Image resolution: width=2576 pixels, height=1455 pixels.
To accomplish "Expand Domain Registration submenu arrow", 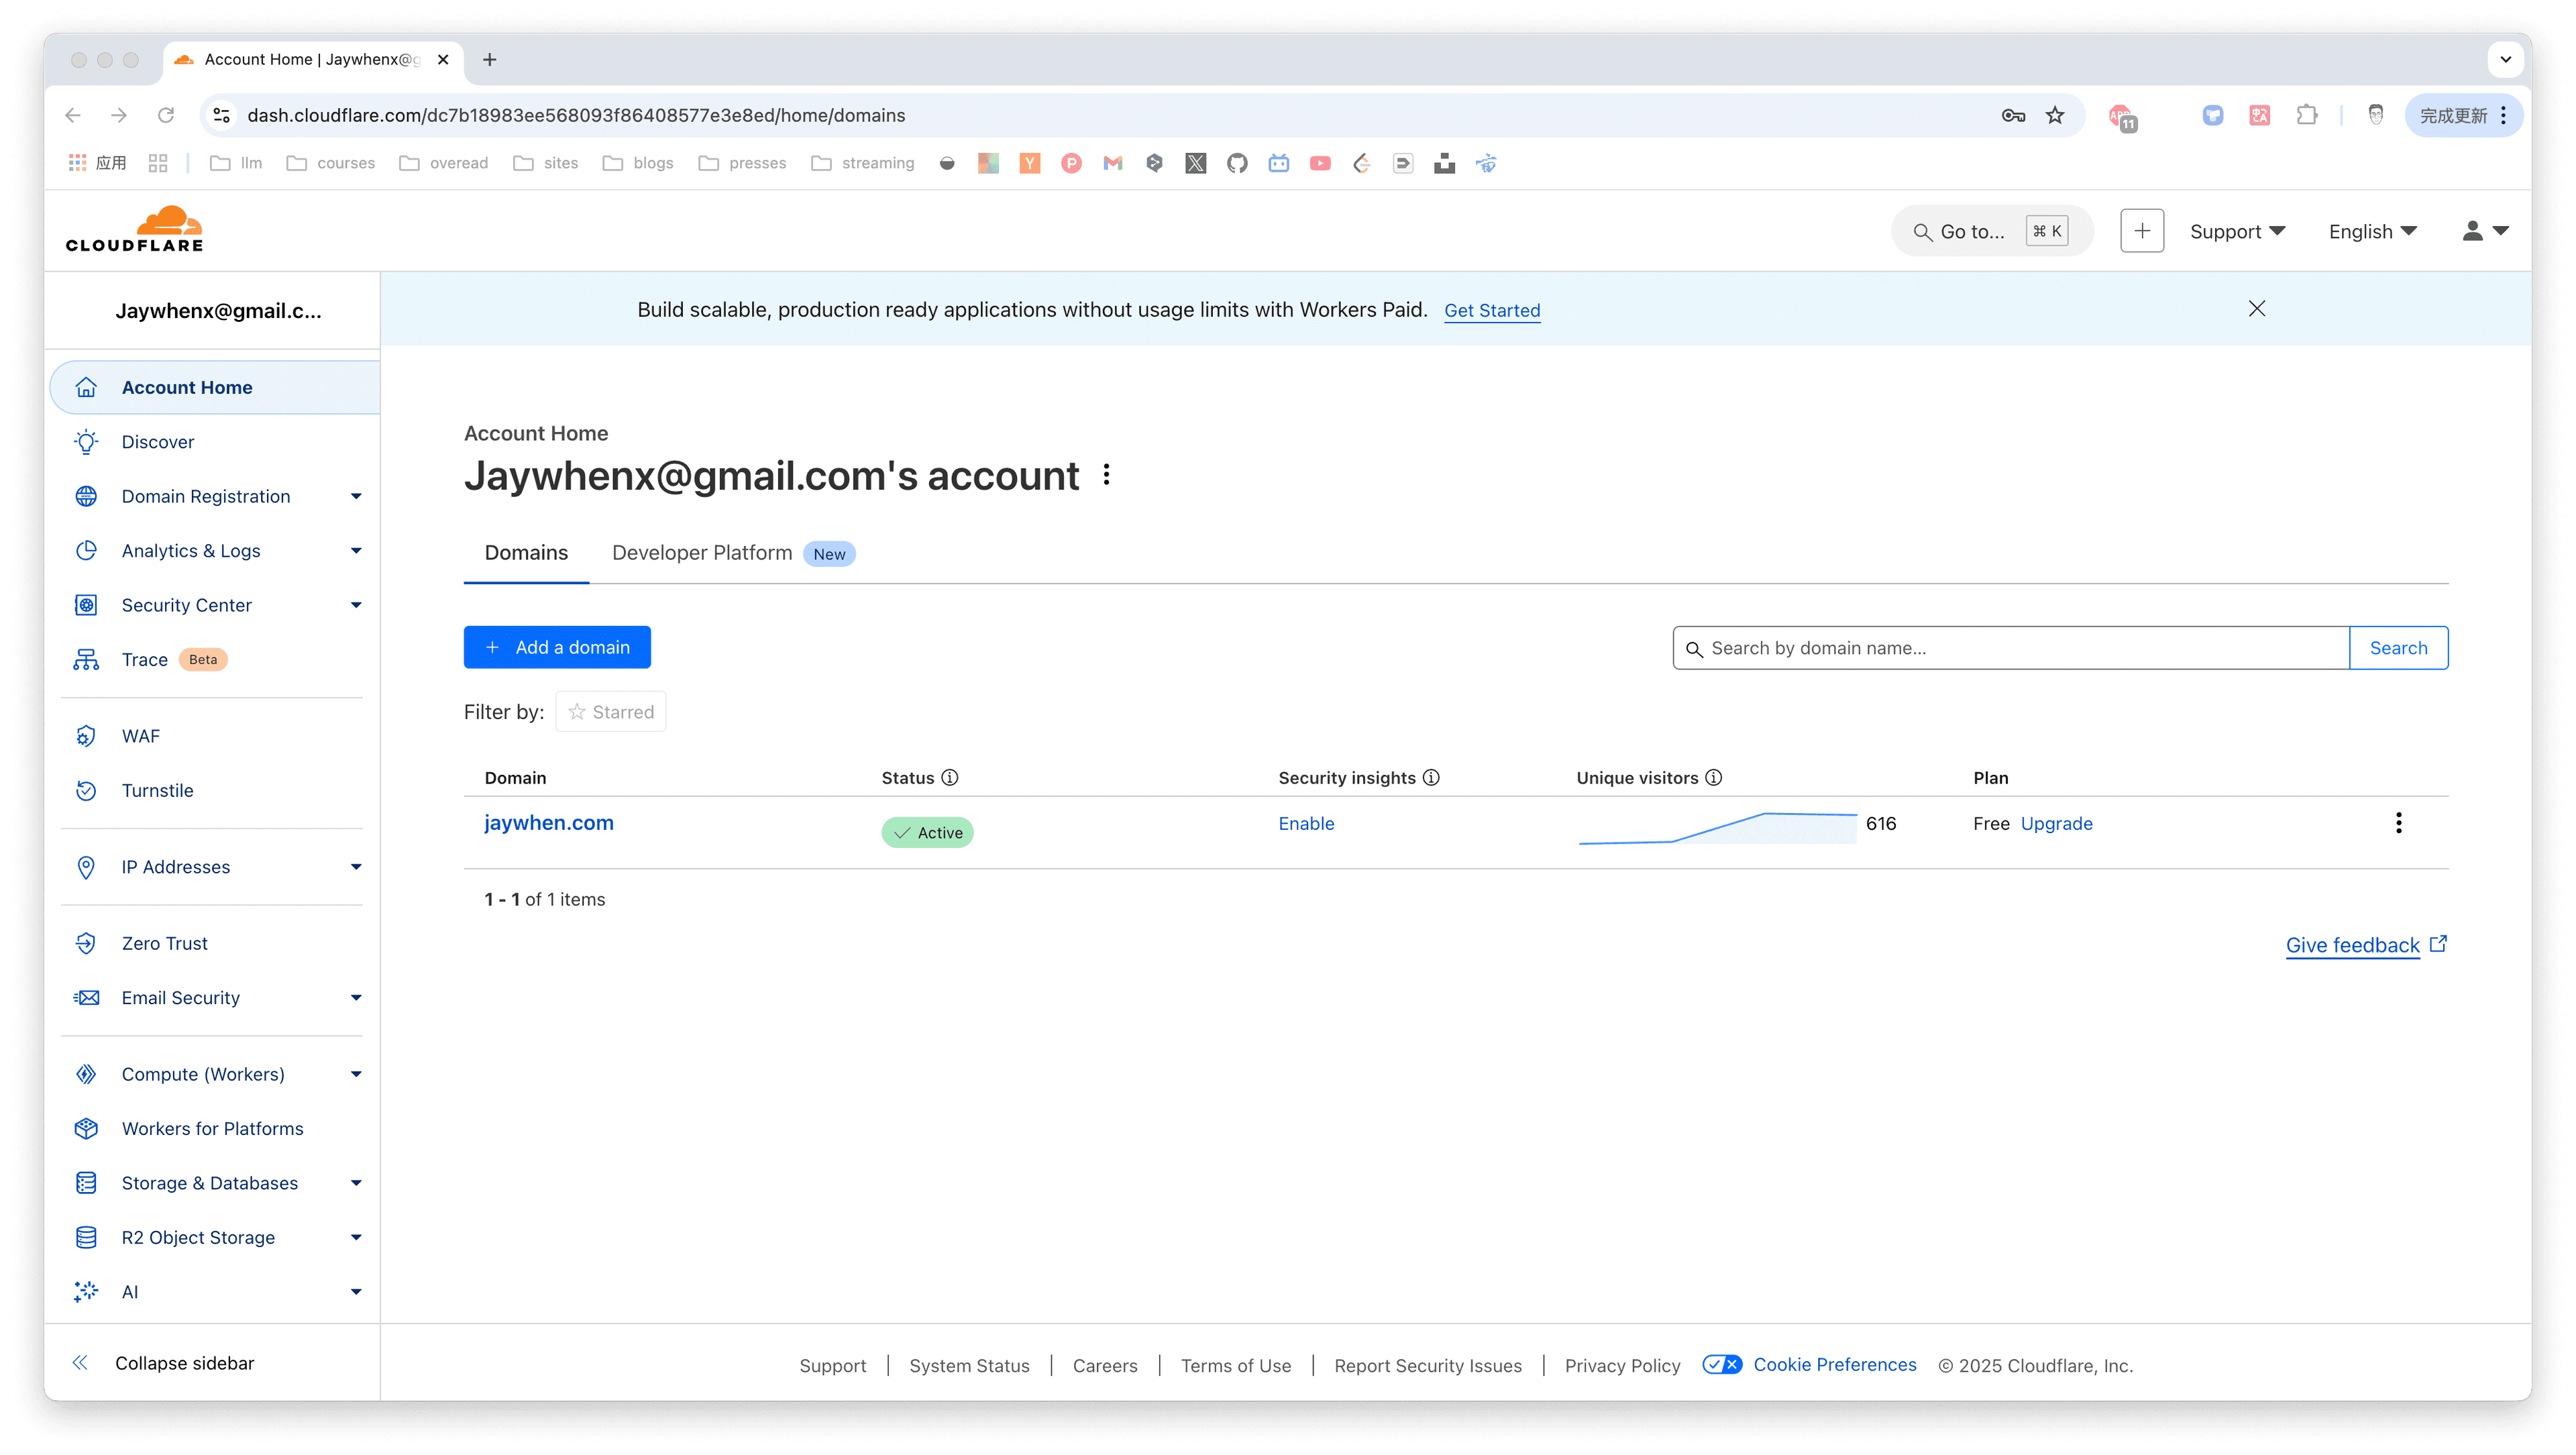I will point(356,496).
